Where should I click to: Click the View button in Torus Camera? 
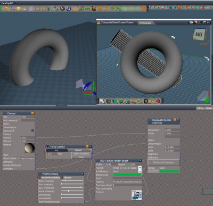tap(81, 157)
